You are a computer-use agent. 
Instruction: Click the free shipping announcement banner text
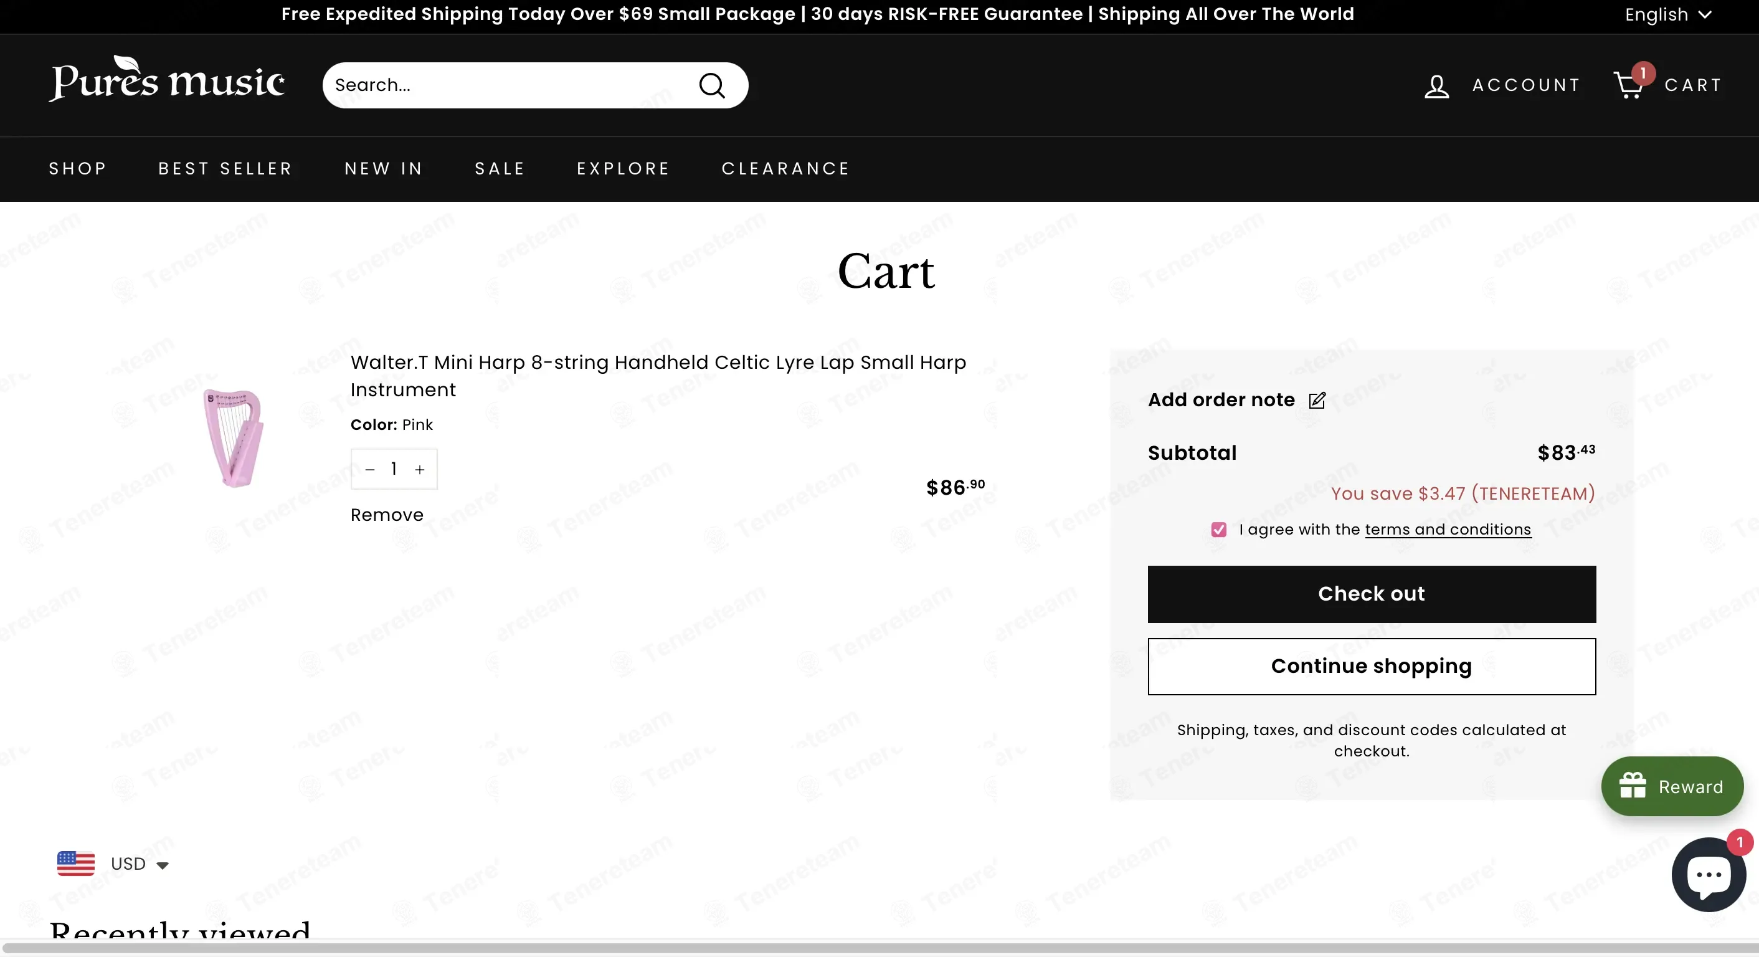[817, 14]
